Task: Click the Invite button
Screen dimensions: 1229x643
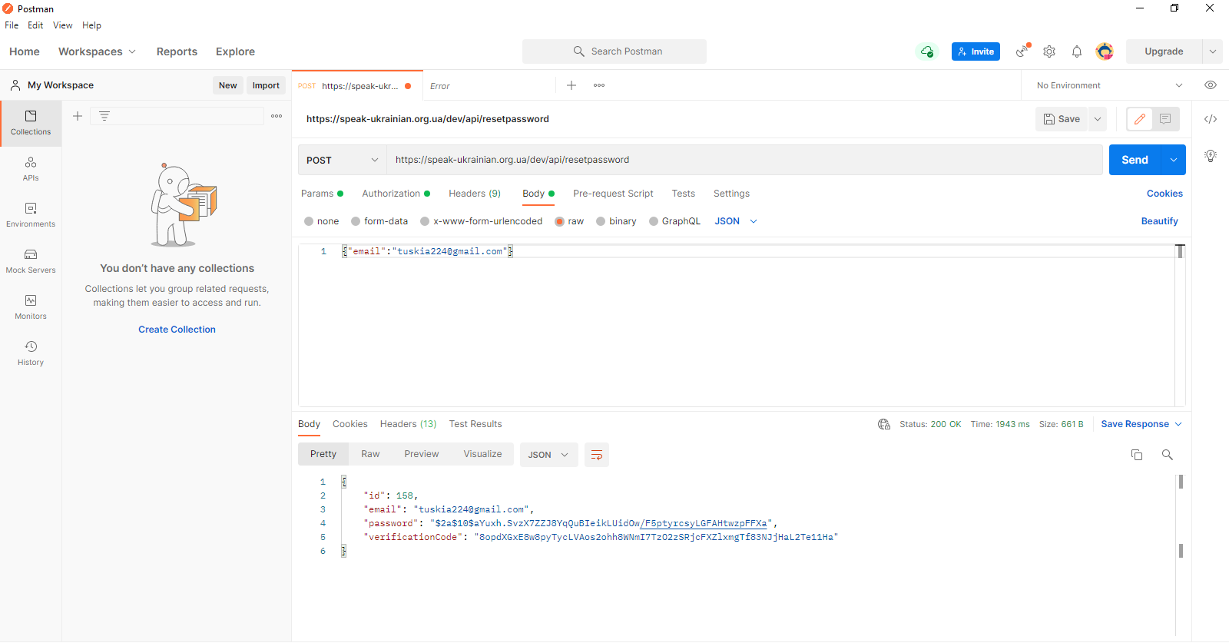Action: pyautogui.click(x=976, y=51)
